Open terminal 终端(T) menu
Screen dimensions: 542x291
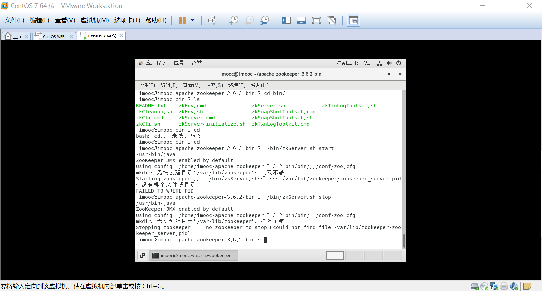pyautogui.click(x=237, y=85)
